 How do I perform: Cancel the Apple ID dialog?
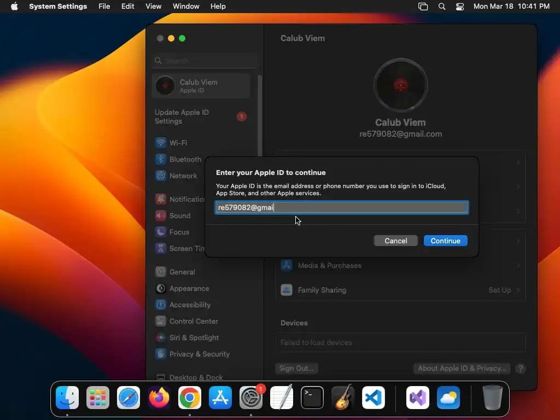pos(396,241)
